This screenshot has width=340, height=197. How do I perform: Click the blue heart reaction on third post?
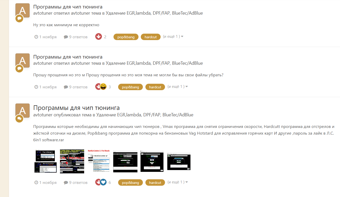[103, 182]
